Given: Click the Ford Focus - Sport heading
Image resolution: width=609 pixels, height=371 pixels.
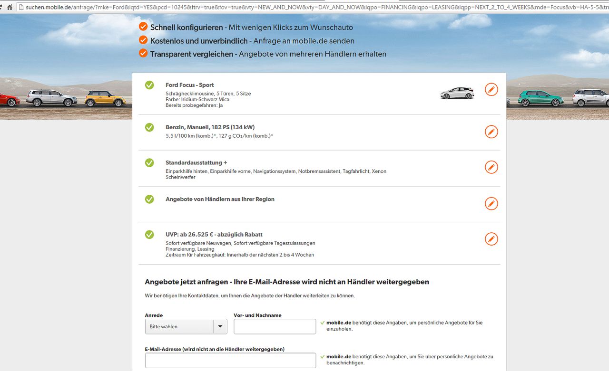Looking at the screenshot, I should (190, 85).
